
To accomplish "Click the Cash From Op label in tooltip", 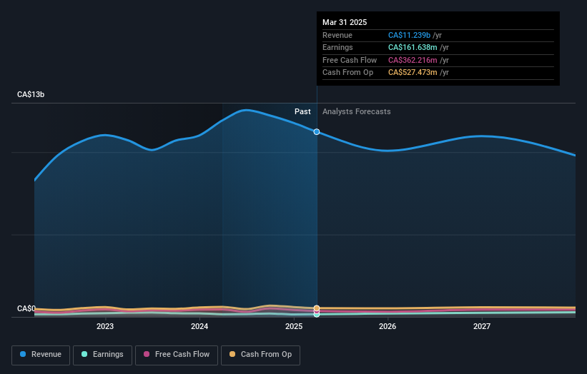I will pos(347,73).
